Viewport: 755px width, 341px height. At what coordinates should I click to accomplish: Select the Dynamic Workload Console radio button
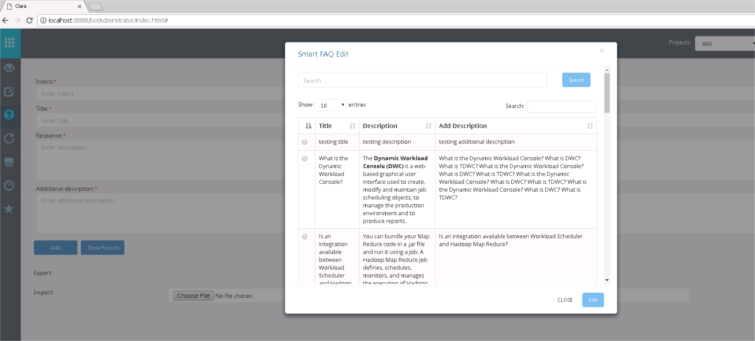coord(304,159)
